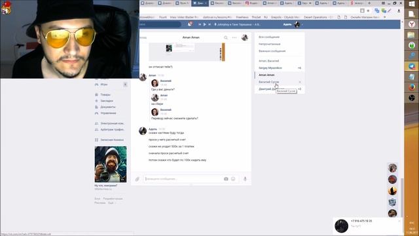Open the three-dots chat actions menu
Viewport: 419px width, 236px height.
pyautogui.click(x=234, y=38)
